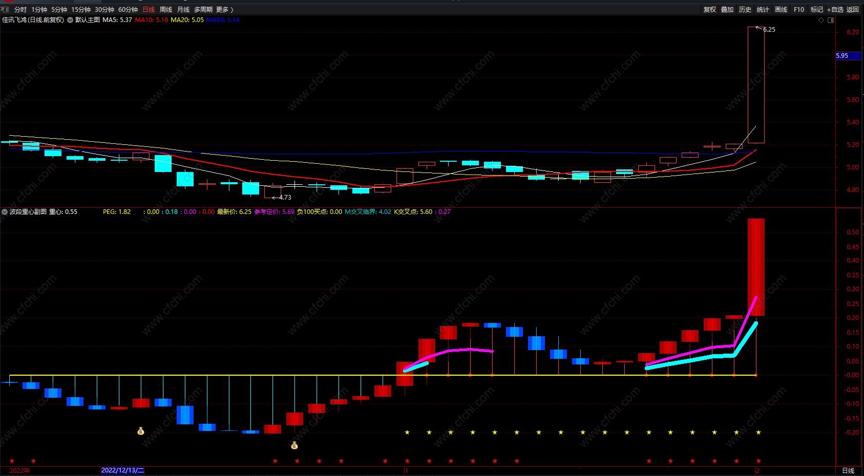Image resolution: width=864 pixels, height=476 pixels.
Task: Toggle the sidebar collapse icon at top-left
Action: pyautogui.click(x=5, y=9)
